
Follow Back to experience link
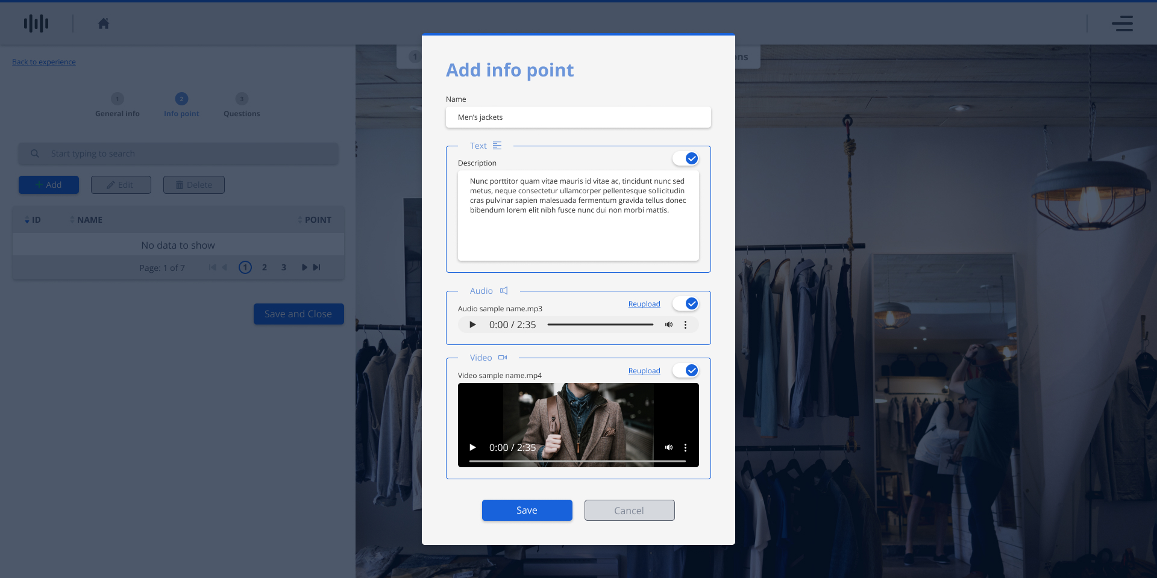click(x=44, y=62)
